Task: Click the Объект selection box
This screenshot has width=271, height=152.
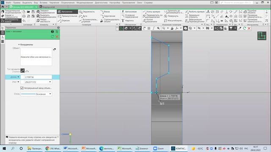Action: pyautogui.click(x=36, y=57)
